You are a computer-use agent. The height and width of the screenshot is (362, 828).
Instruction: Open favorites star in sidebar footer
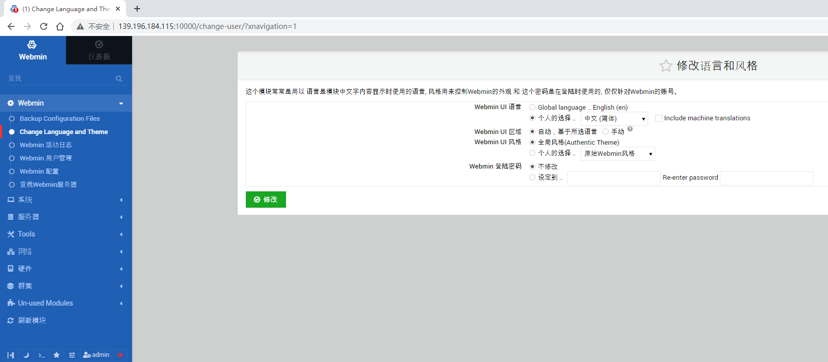coord(56,355)
